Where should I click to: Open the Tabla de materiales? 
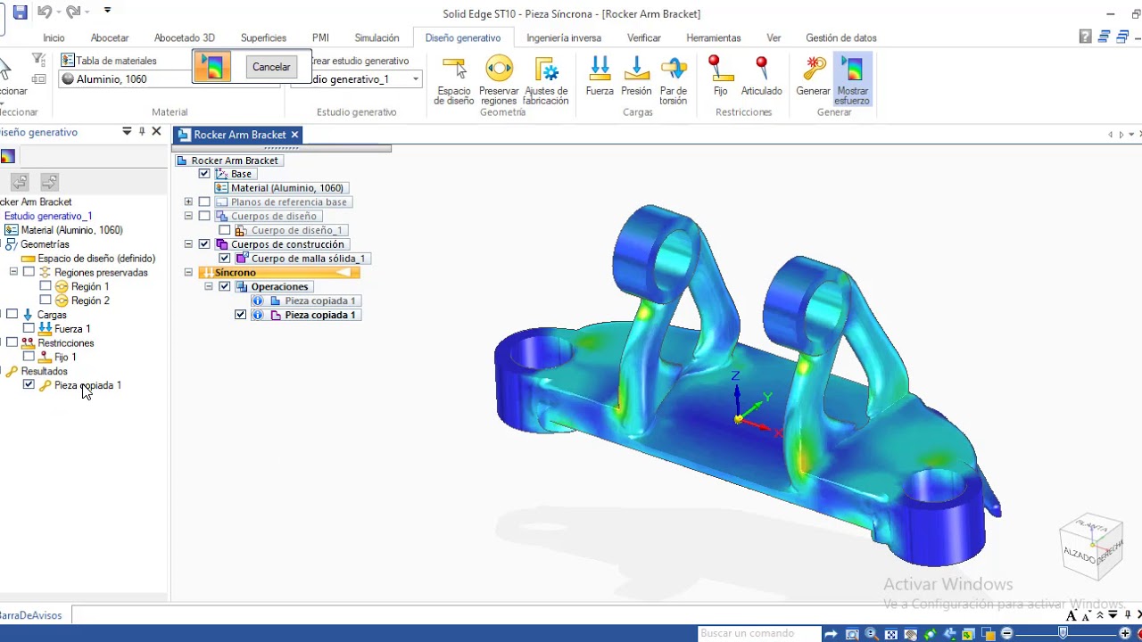pyautogui.click(x=109, y=61)
